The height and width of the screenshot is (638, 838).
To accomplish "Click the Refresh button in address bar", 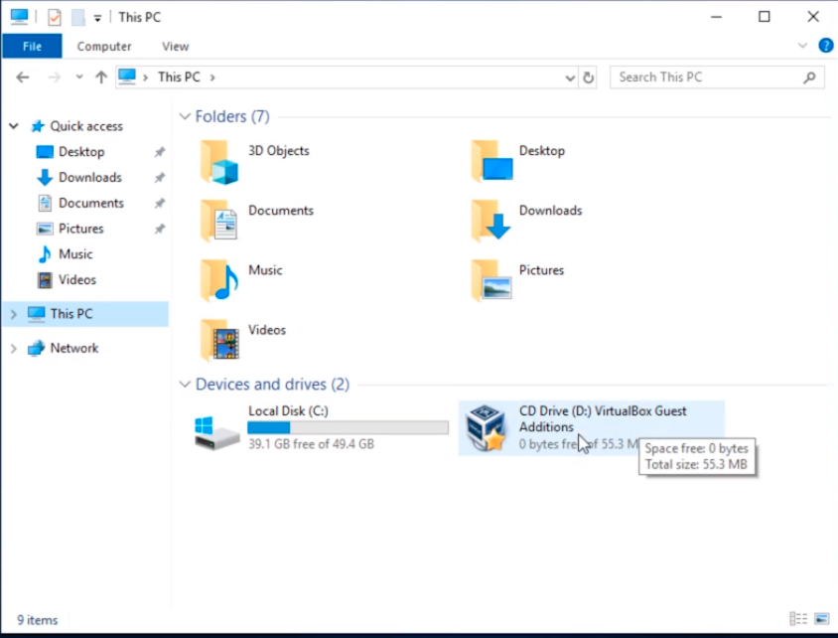I will [588, 78].
